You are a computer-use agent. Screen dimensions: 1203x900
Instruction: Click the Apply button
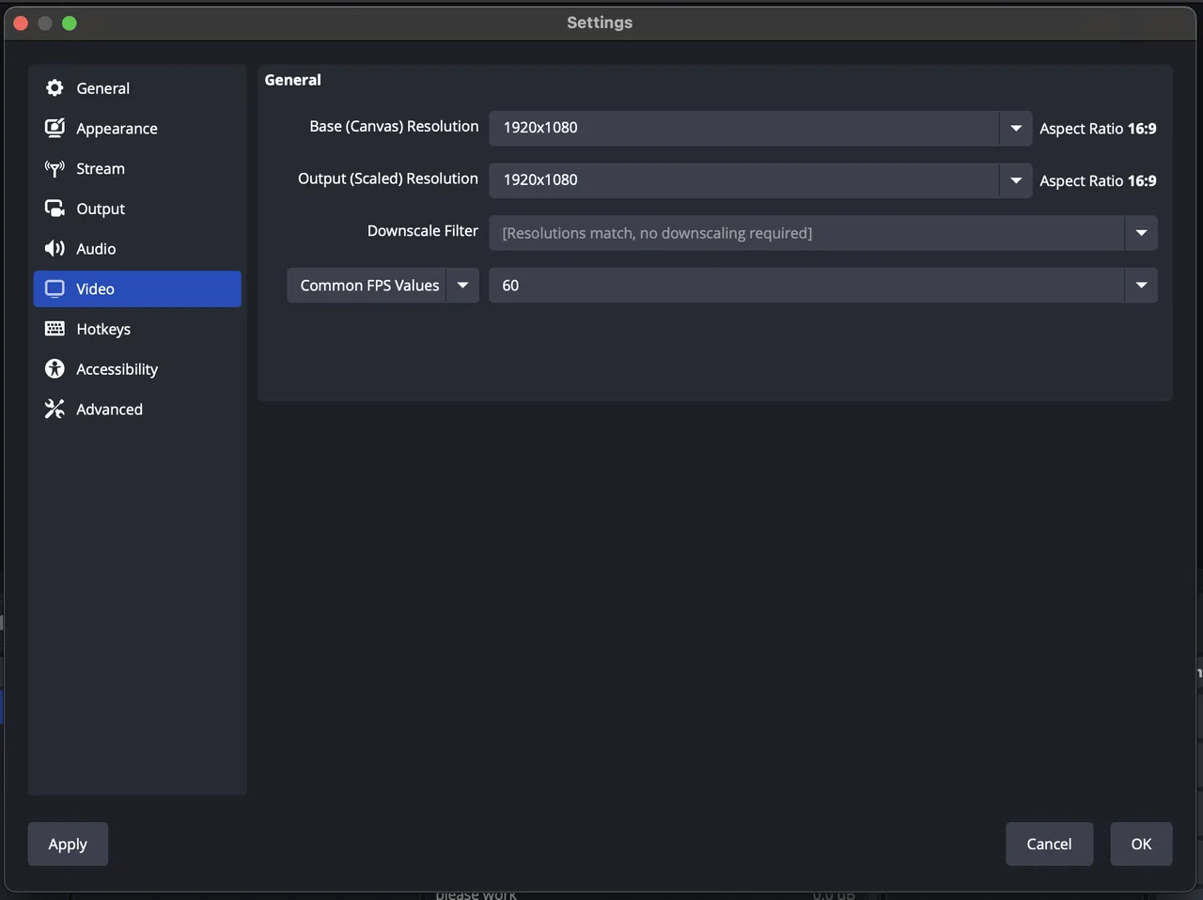point(68,844)
